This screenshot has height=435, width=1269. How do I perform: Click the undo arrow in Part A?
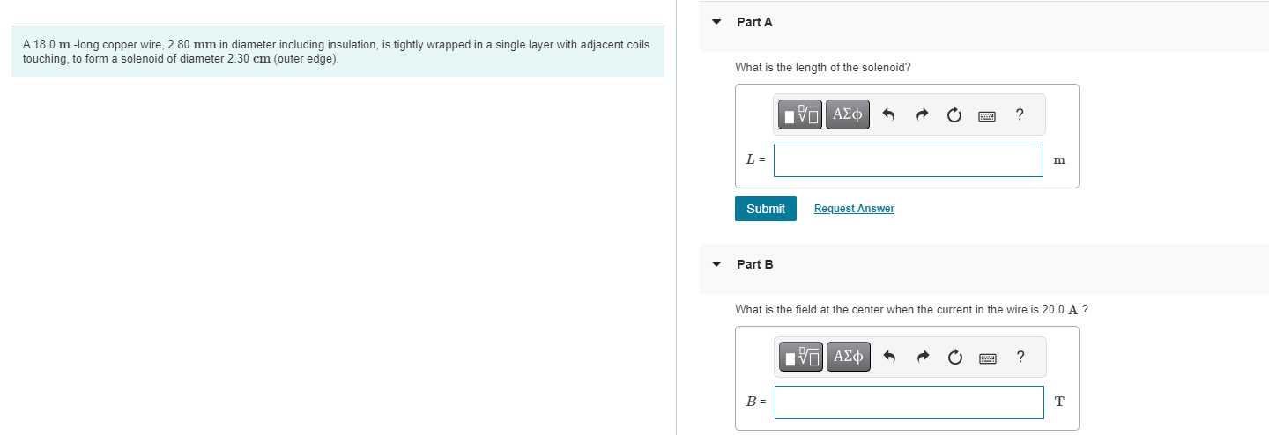click(888, 114)
